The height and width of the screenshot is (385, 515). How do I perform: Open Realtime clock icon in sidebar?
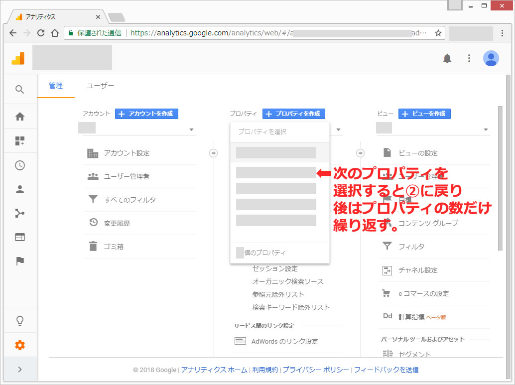[20, 165]
